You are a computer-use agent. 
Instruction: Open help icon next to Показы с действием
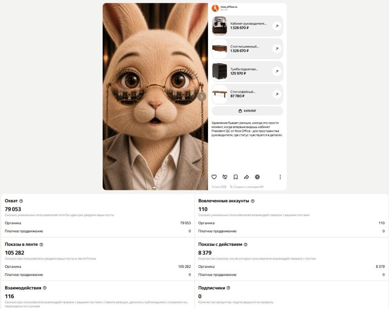click(x=245, y=244)
